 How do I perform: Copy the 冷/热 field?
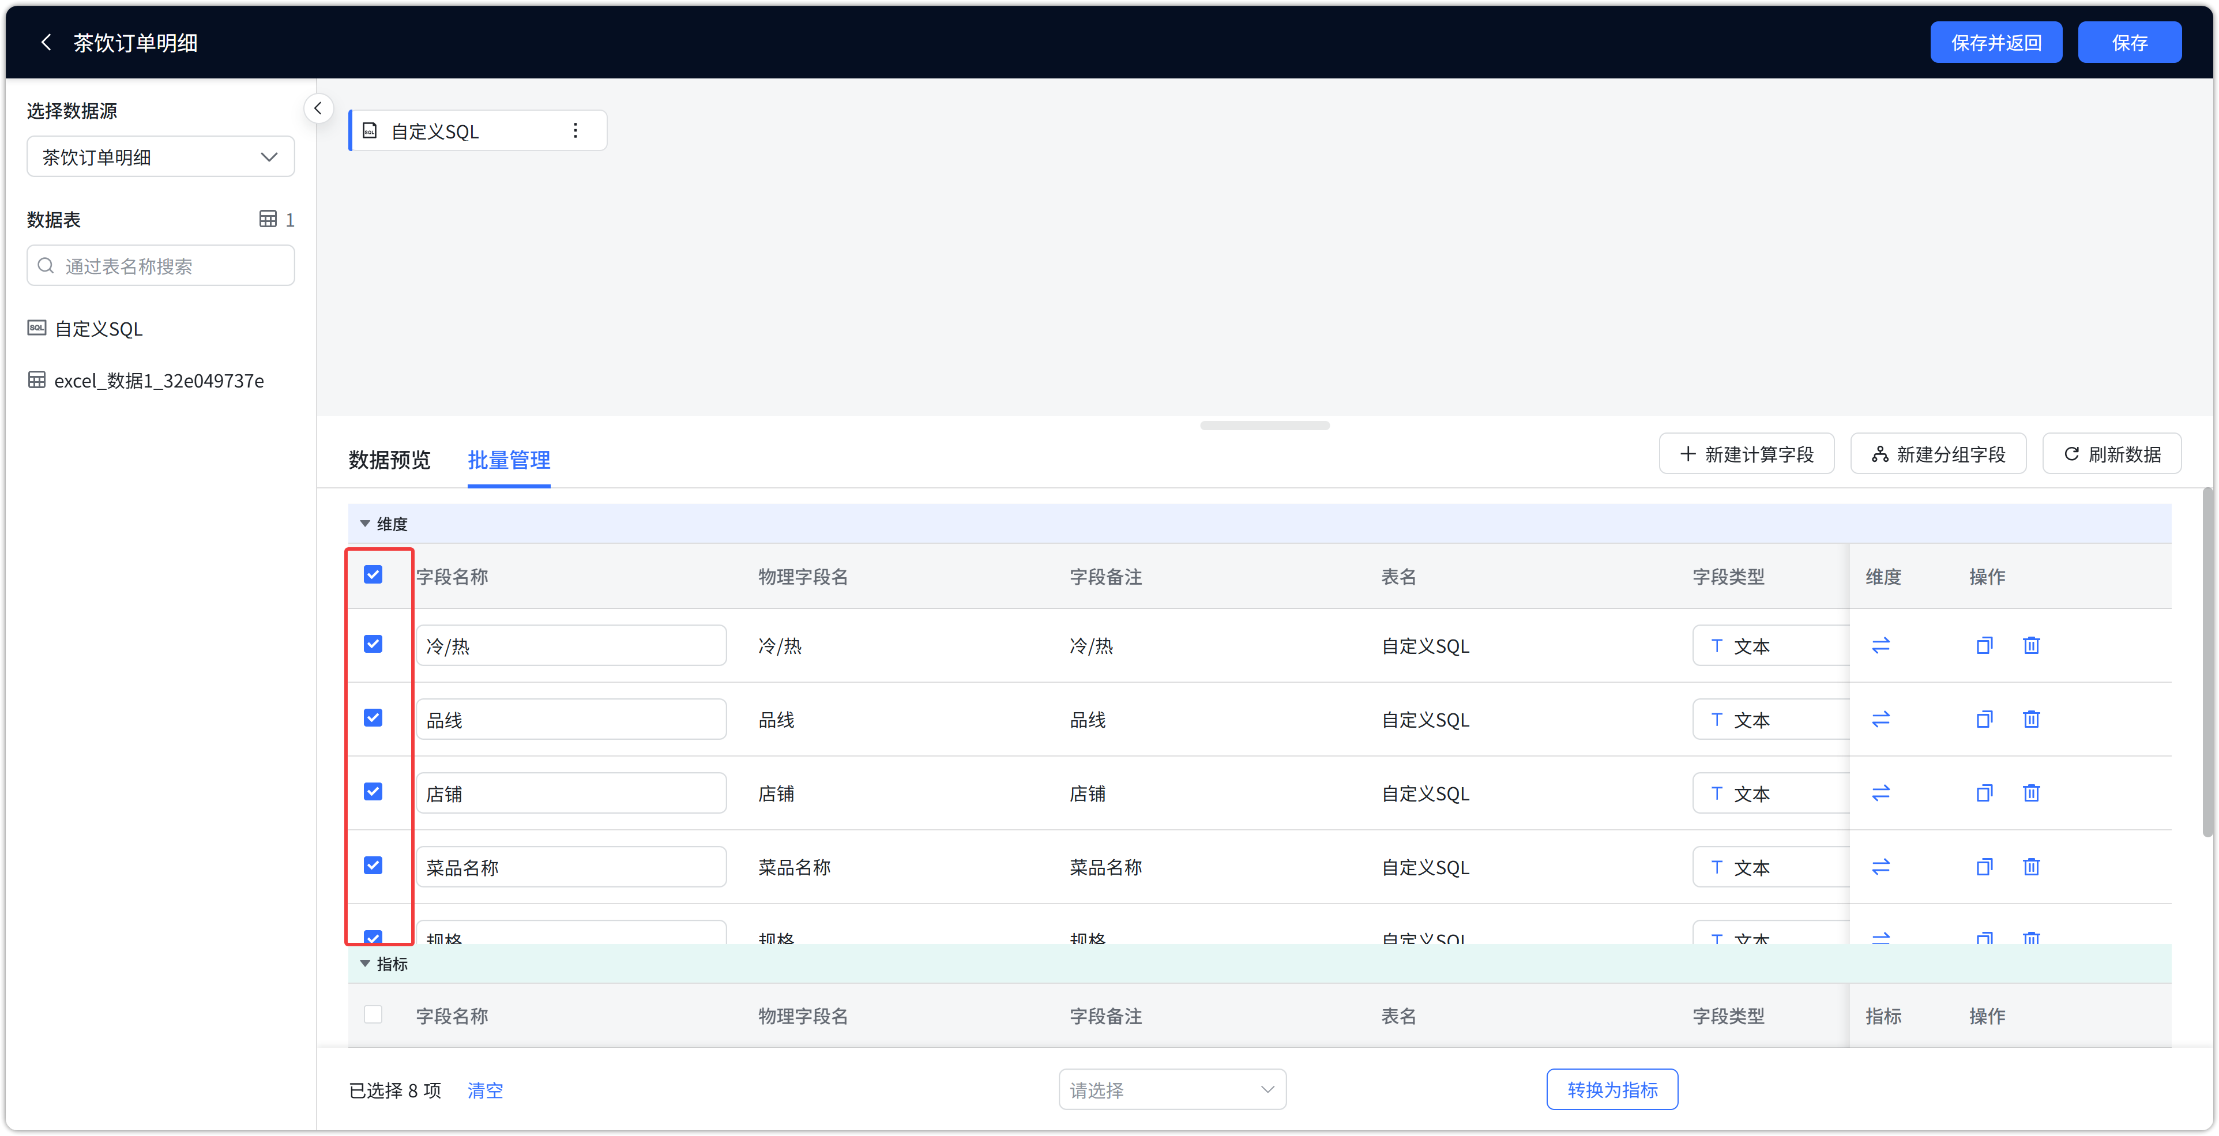(1984, 645)
